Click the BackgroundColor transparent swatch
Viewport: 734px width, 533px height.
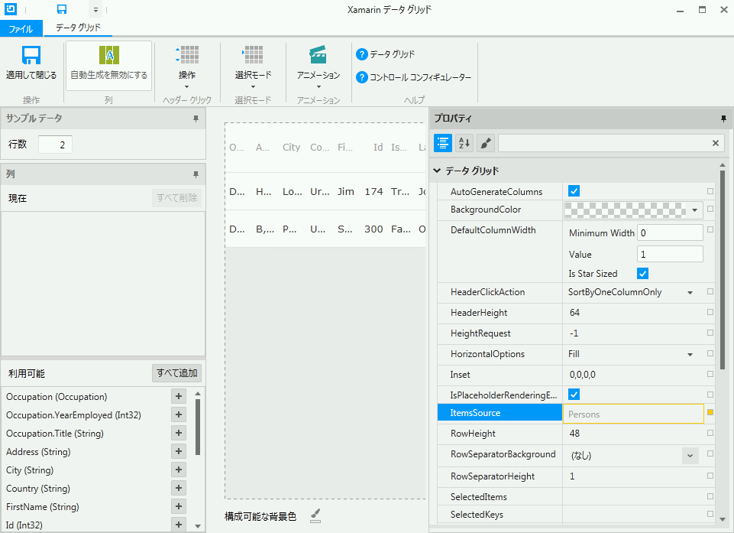tap(626, 210)
